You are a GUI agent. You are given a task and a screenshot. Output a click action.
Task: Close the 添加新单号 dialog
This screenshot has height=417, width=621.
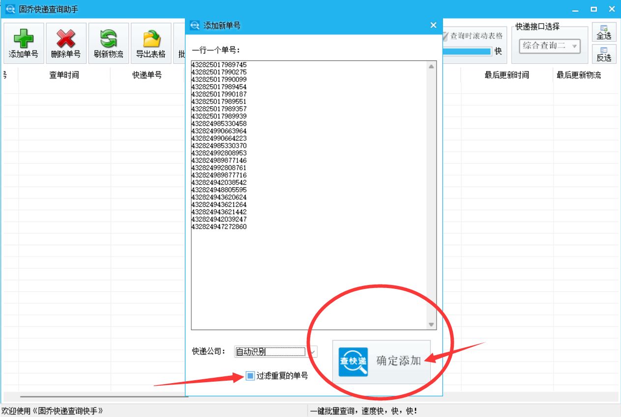click(x=433, y=25)
